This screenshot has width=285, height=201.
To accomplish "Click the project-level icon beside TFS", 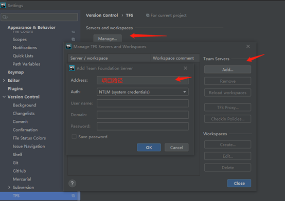I will click(x=73, y=195).
